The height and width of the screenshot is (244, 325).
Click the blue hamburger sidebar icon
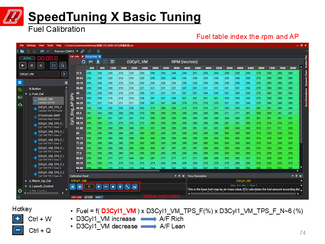(20, 82)
